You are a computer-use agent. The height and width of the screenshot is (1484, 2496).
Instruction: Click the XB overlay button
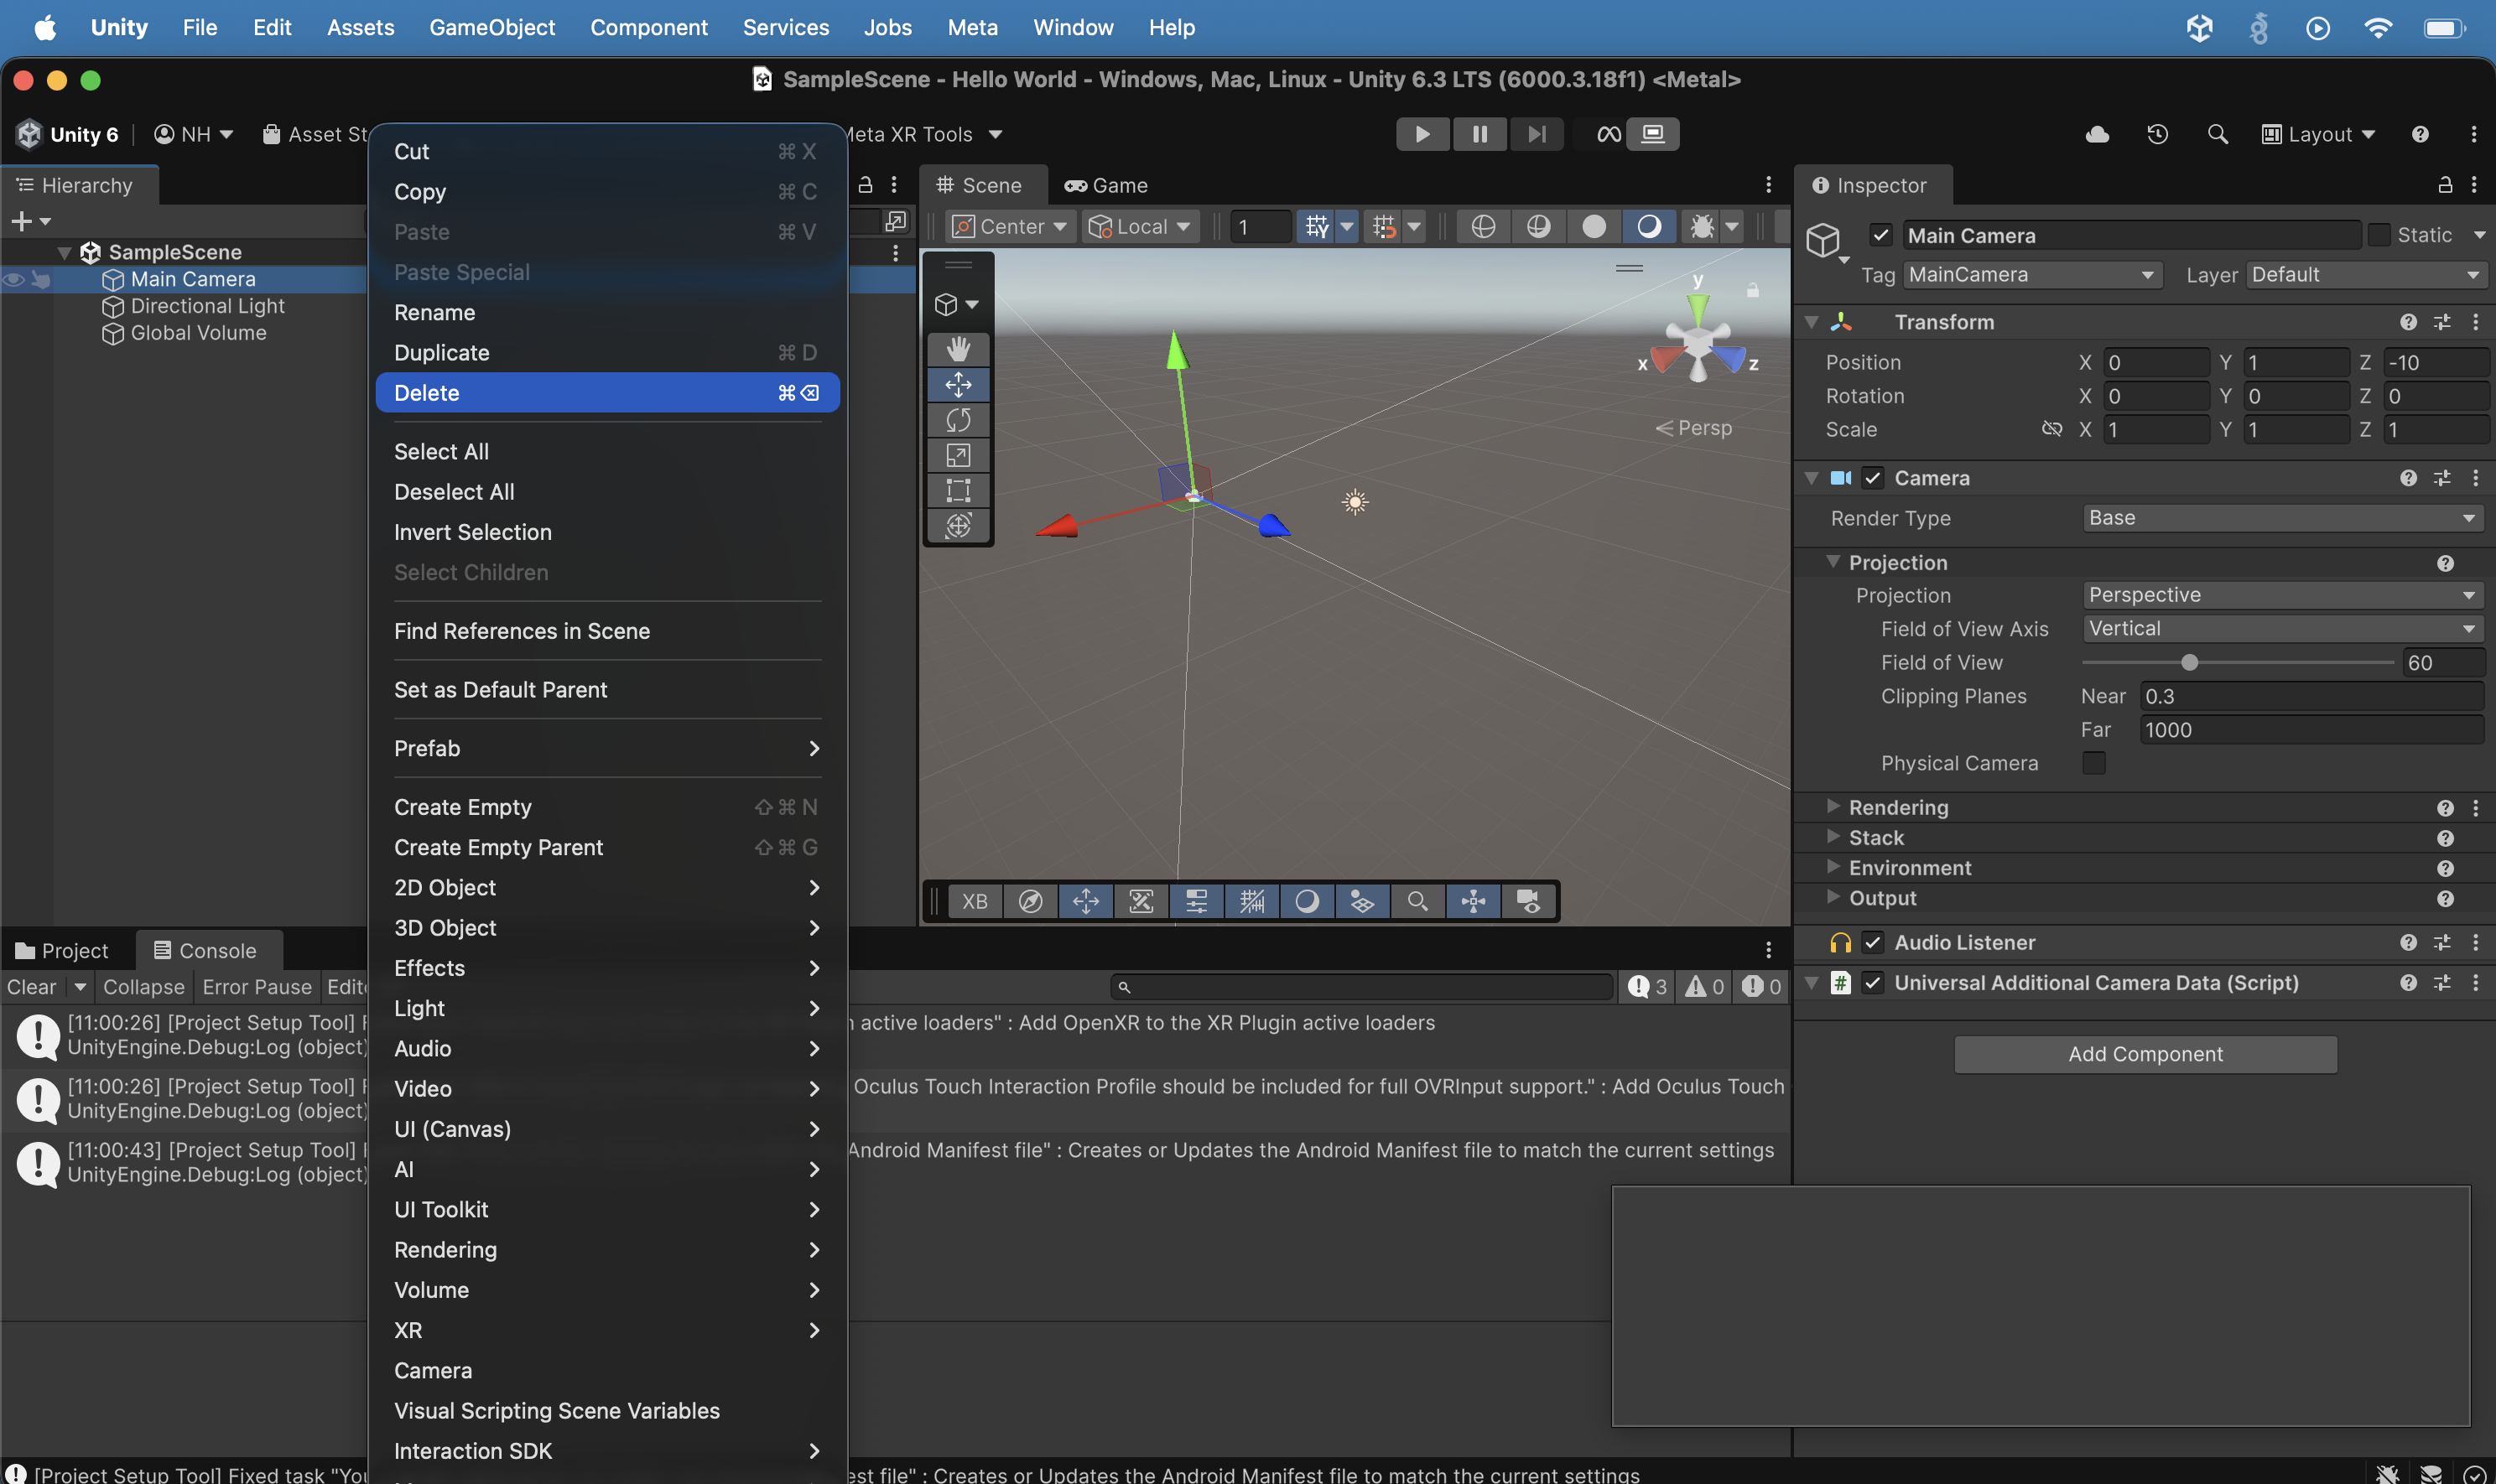975,901
